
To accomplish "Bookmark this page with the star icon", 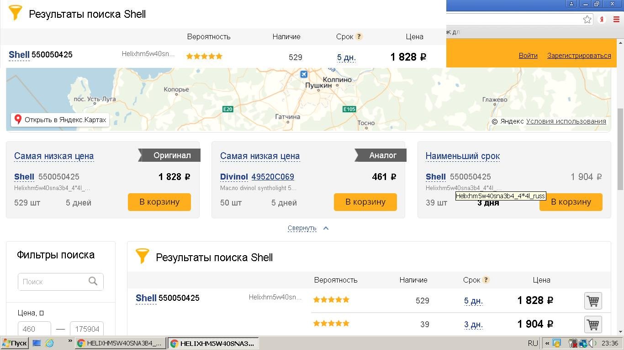I will point(587,19).
